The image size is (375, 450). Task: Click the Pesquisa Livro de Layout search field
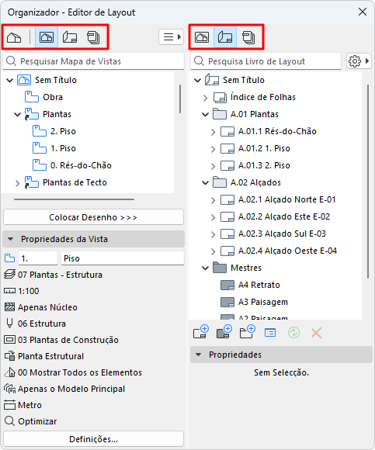[x=266, y=61]
